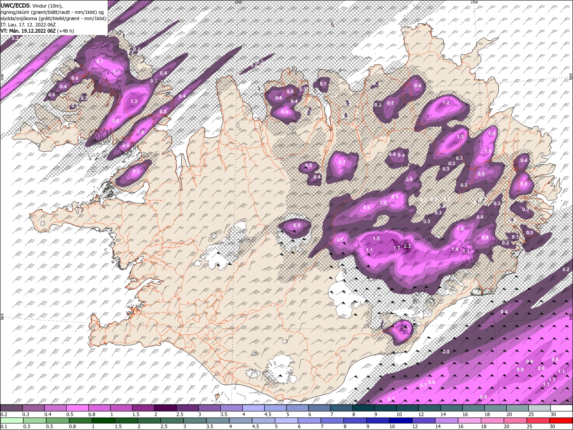This screenshot has width=573, height=430.
Task: Pick the bright red 30 swatch ending the rain scale
Action: [561, 420]
